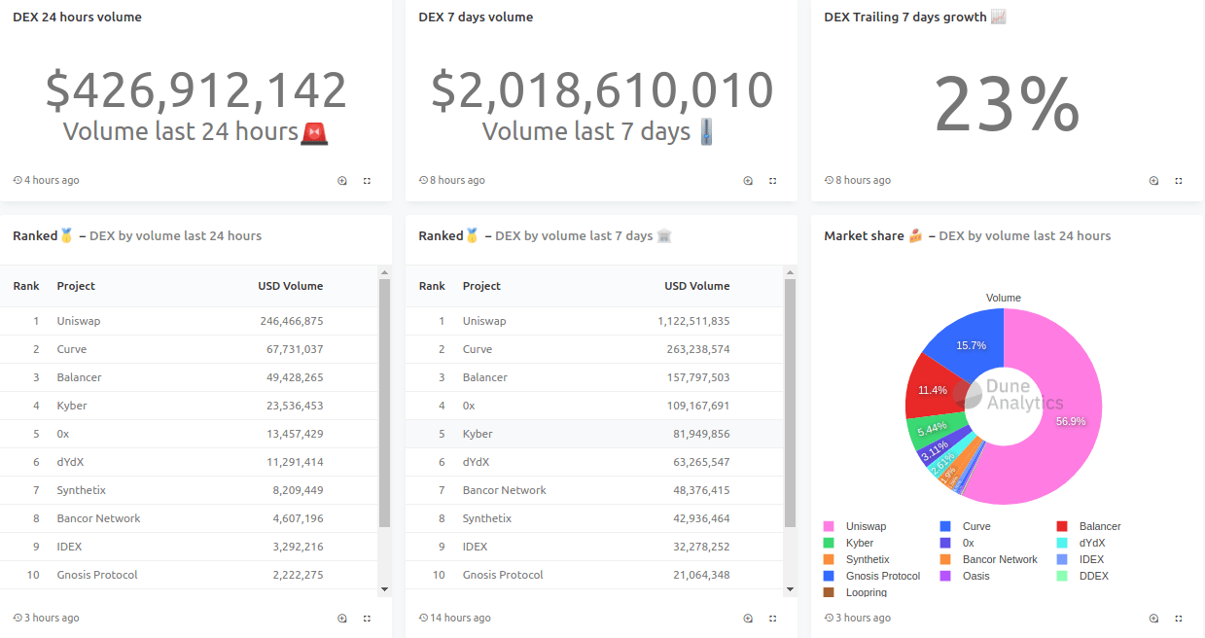Viewport: 1205px width, 638px height.
Task: Select Uniswap value 1,122,511,835
Action: (x=693, y=321)
